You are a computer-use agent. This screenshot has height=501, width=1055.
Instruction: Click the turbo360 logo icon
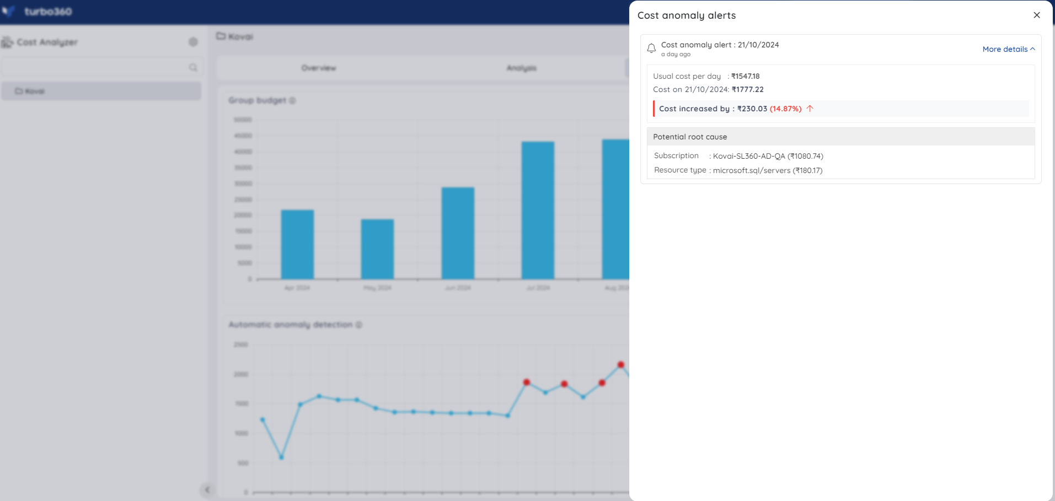(8, 11)
